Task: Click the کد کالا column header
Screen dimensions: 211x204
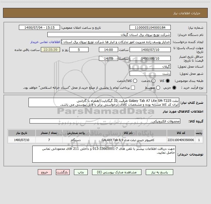Action: point(181,133)
